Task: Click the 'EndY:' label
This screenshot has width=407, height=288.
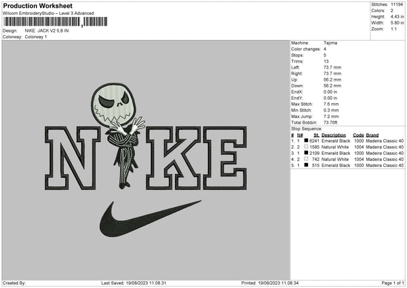Action: coord(297,98)
